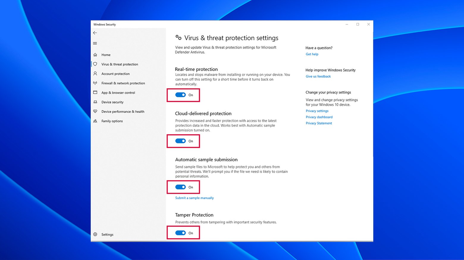
Task: Open Settings at sidebar bottom
Action: (107, 234)
